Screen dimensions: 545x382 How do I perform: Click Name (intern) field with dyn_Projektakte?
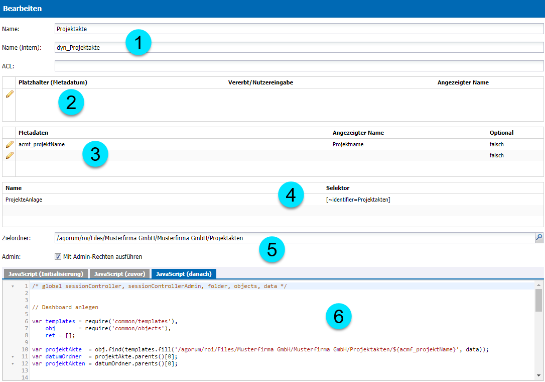pos(299,47)
